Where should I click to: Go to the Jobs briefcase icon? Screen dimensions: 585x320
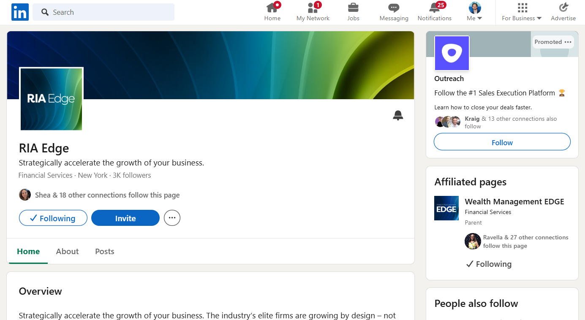(x=353, y=8)
